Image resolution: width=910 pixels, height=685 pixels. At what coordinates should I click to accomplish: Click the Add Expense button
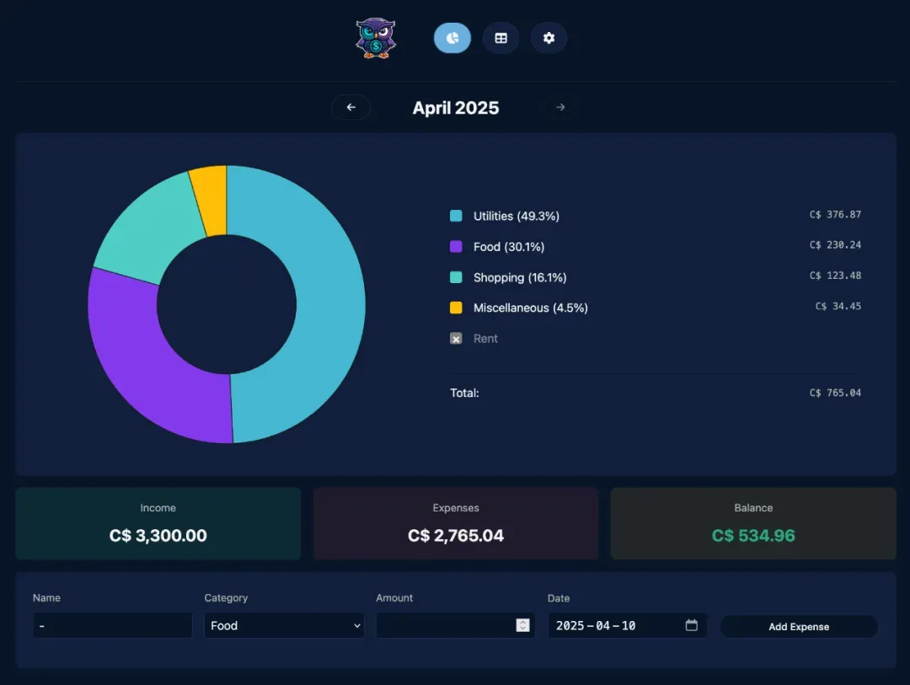798,627
